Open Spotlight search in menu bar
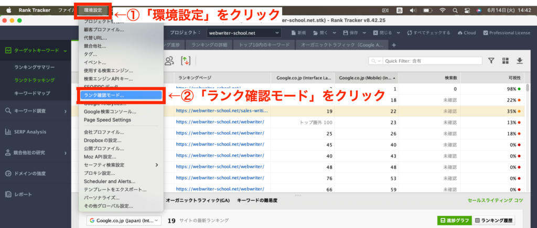 coord(455,10)
